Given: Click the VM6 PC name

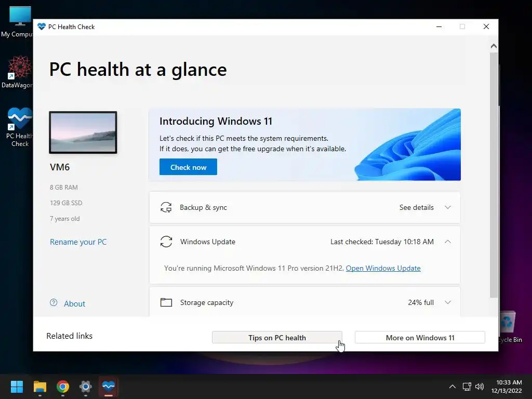Looking at the screenshot, I should [60, 167].
